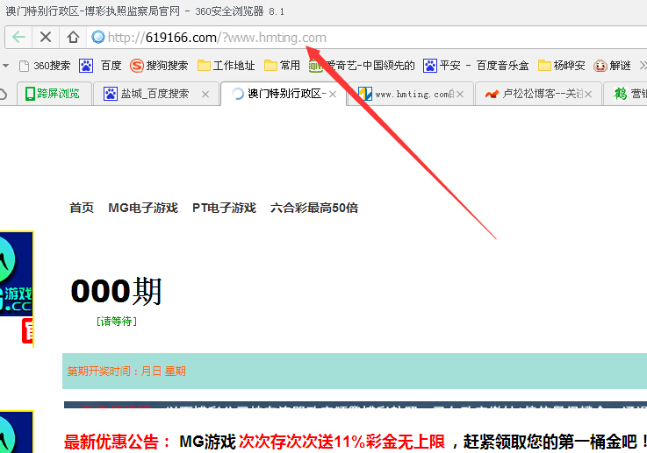Open the 解迷 bookmark
Screen dimensions: 647x453
coord(613,66)
